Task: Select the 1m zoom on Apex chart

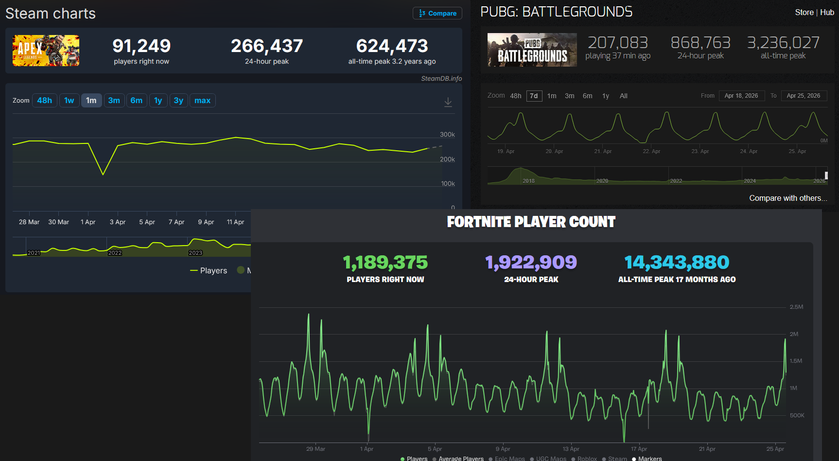Action: coord(91,101)
